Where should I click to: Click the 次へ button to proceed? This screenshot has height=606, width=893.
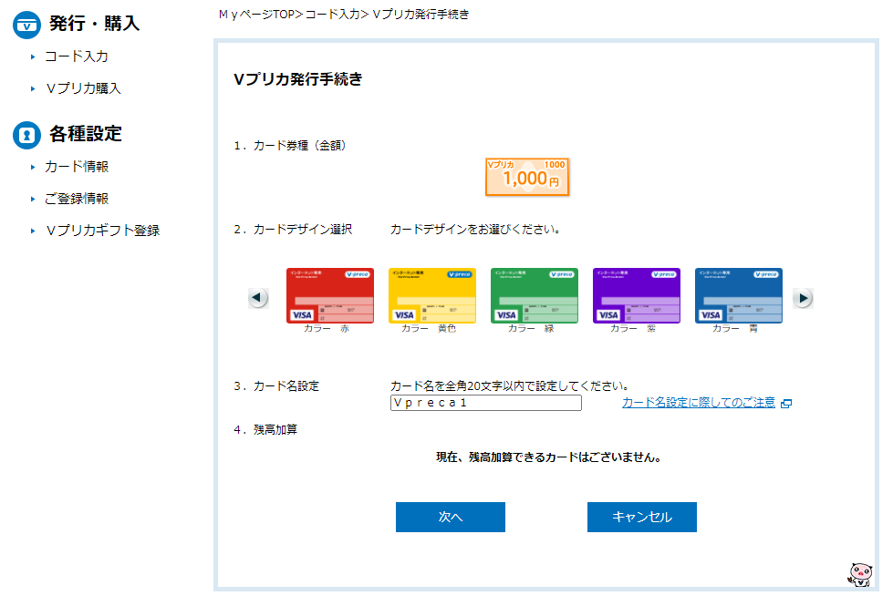point(450,517)
